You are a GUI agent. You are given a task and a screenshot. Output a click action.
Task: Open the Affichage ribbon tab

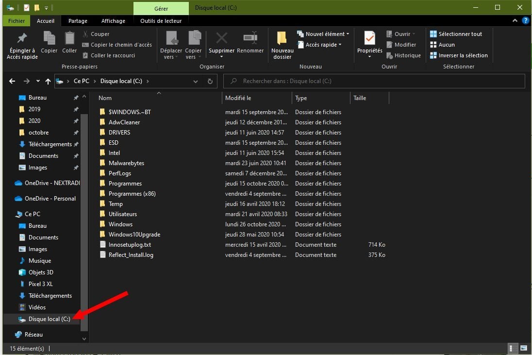click(113, 21)
